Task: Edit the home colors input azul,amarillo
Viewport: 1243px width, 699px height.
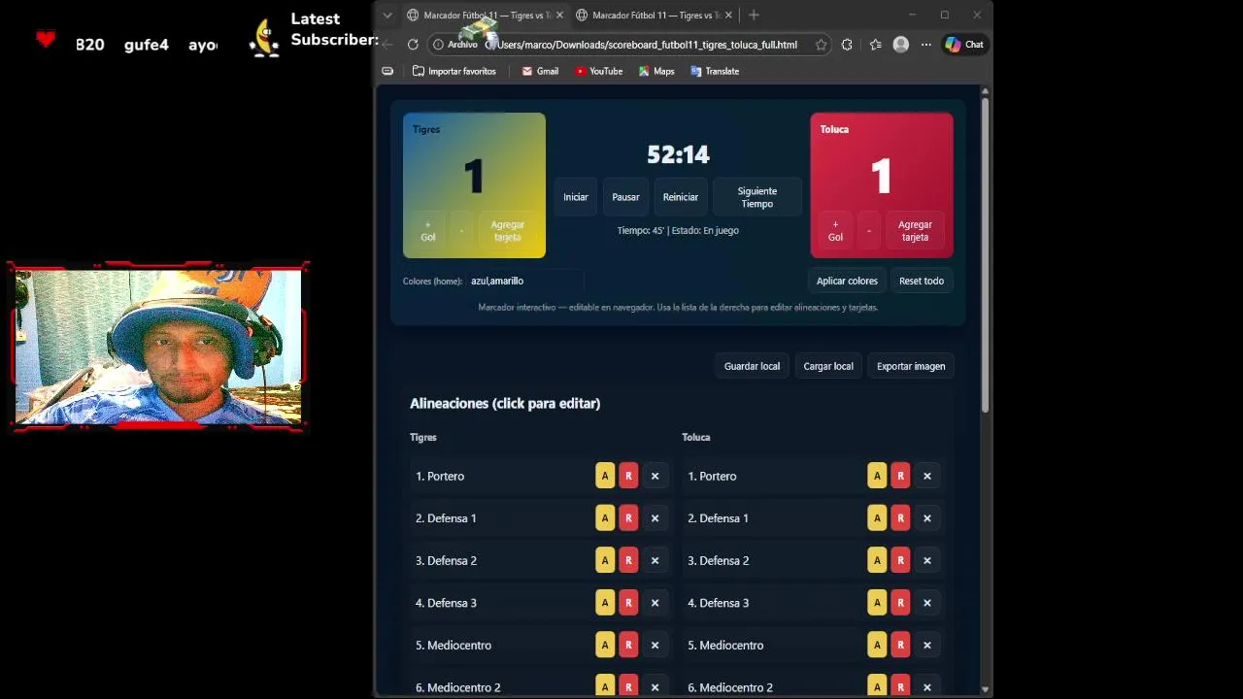Action: click(x=524, y=282)
